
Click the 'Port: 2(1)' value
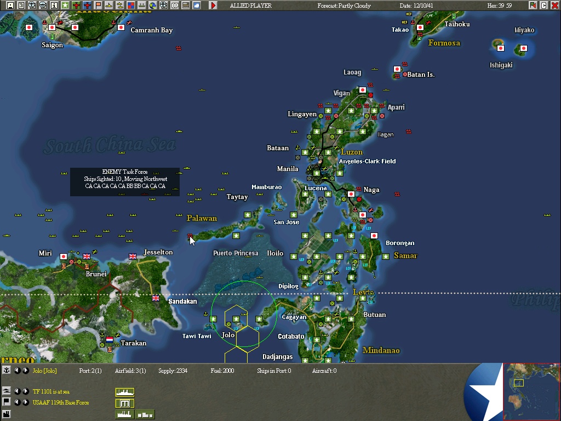pyautogui.click(x=90, y=371)
